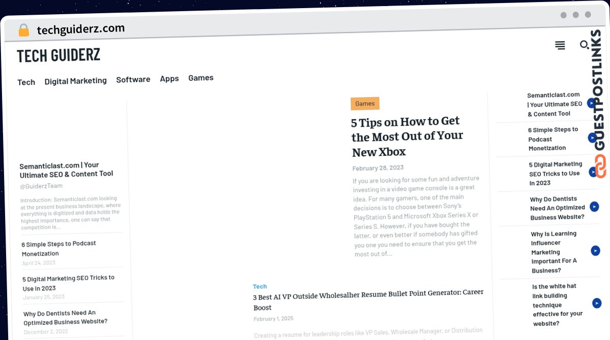This screenshot has height=340, width=610.
Task: Choose Games in the top navigation
Action: pos(201,78)
